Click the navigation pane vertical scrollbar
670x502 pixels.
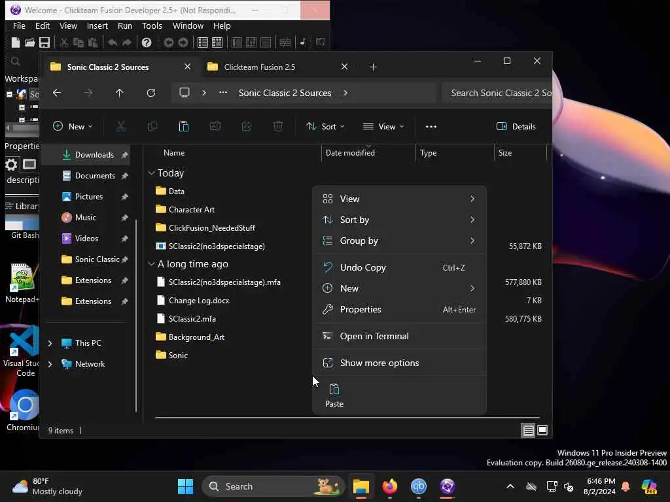[136, 316]
